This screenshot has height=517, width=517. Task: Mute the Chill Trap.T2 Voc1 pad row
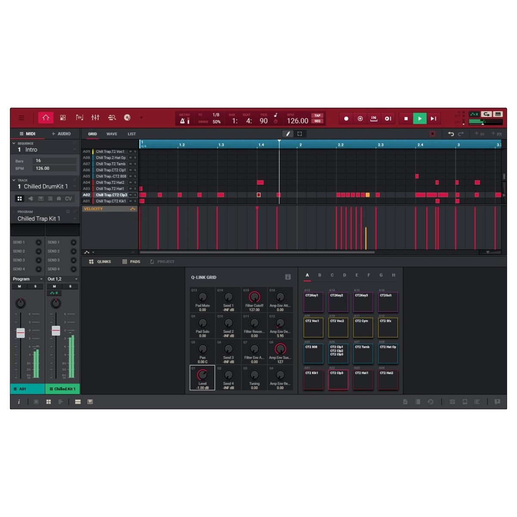click(131, 152)
